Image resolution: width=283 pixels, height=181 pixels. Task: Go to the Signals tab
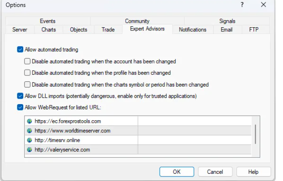[227, 21]
